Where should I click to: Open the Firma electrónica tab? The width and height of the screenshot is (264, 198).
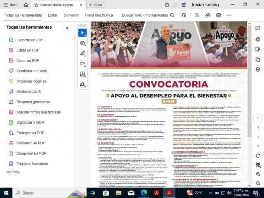[x=99, y=15]
